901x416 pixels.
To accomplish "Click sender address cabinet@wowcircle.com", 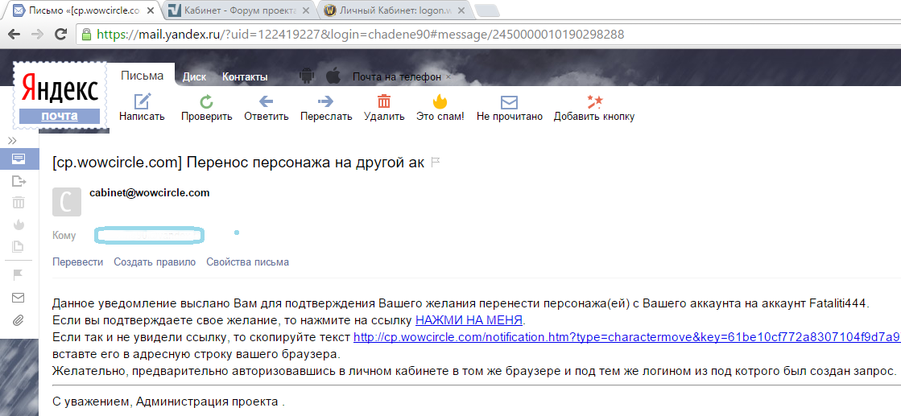I will (x=150, y=193).
